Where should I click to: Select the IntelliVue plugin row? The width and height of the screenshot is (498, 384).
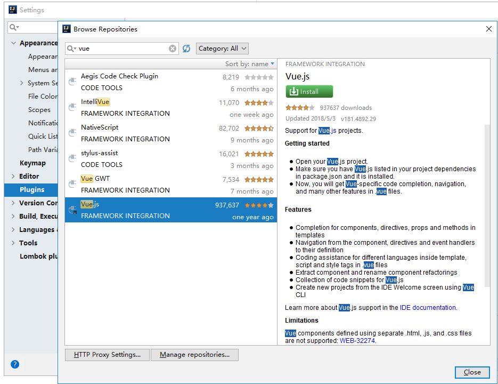(x=171, y=108)
